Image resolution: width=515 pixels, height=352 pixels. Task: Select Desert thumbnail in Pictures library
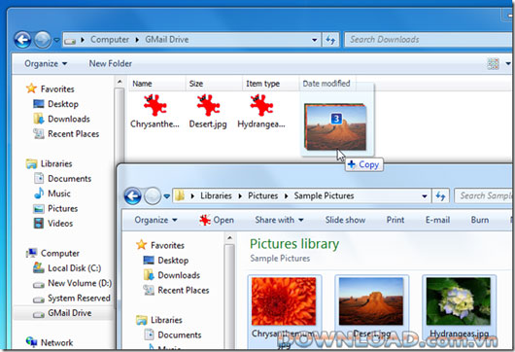point(371,301)
